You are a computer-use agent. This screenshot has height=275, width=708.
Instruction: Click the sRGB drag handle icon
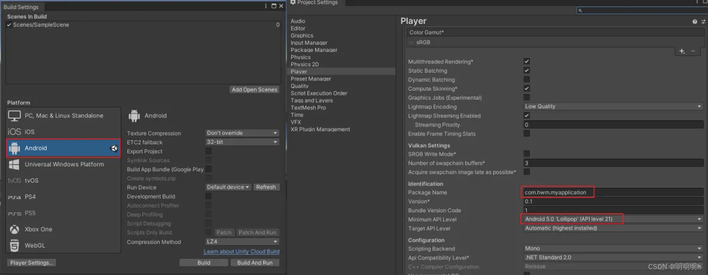tap(411, 42)
